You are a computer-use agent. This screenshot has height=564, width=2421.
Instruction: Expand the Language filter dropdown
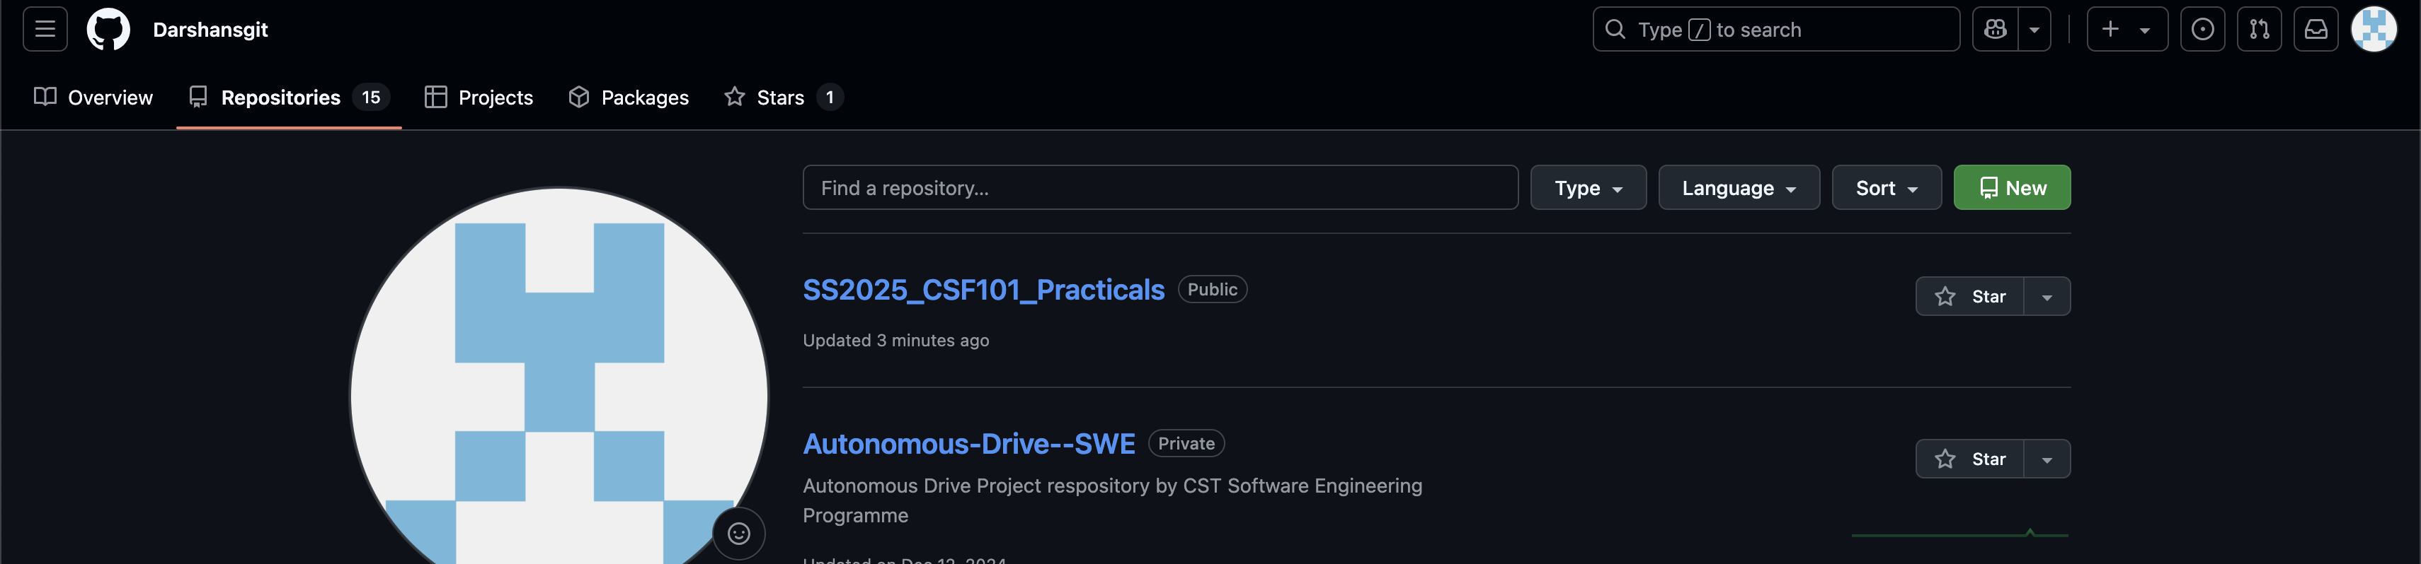click(x=1738, y=188)
